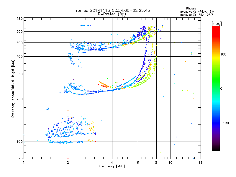The image size is (236, 177).
Task: Click the phase colorbar gradient
Action: click(x=216, y=88)
